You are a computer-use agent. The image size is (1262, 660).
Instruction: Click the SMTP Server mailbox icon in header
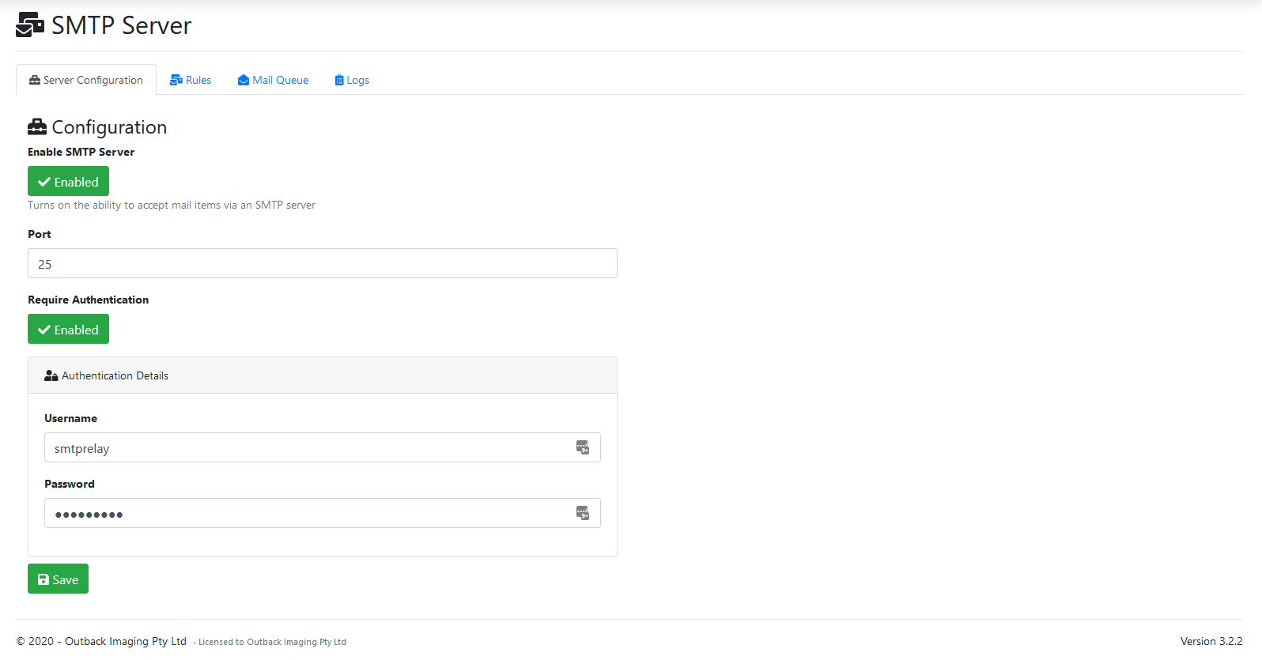pos(30,25)
